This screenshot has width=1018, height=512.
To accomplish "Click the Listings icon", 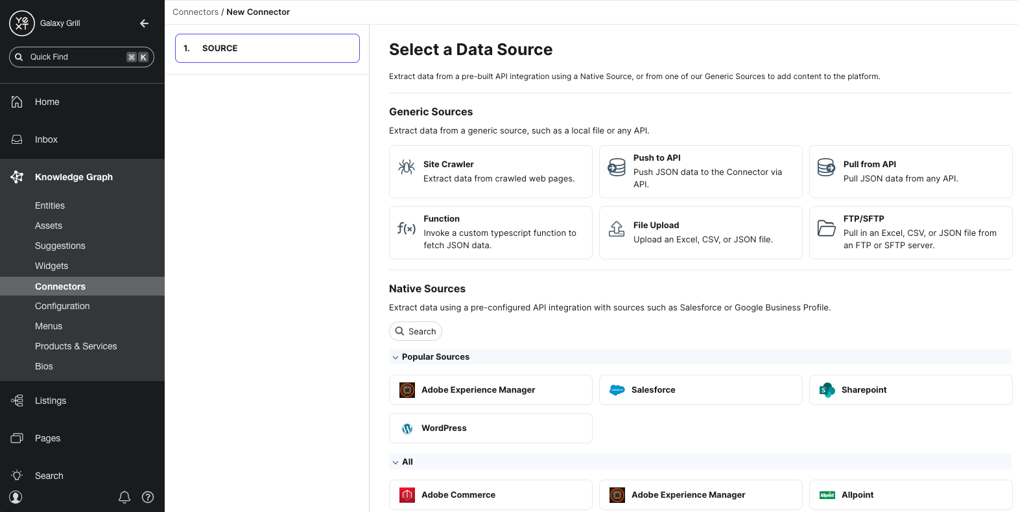I will click(17, 401).
